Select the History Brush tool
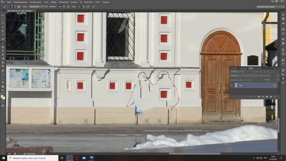Image resolution: width=286 pixels, height=161 pixels. (x=3, y=51)
